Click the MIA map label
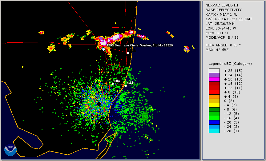Screen dimensions: 266x161 coord(117,81)
